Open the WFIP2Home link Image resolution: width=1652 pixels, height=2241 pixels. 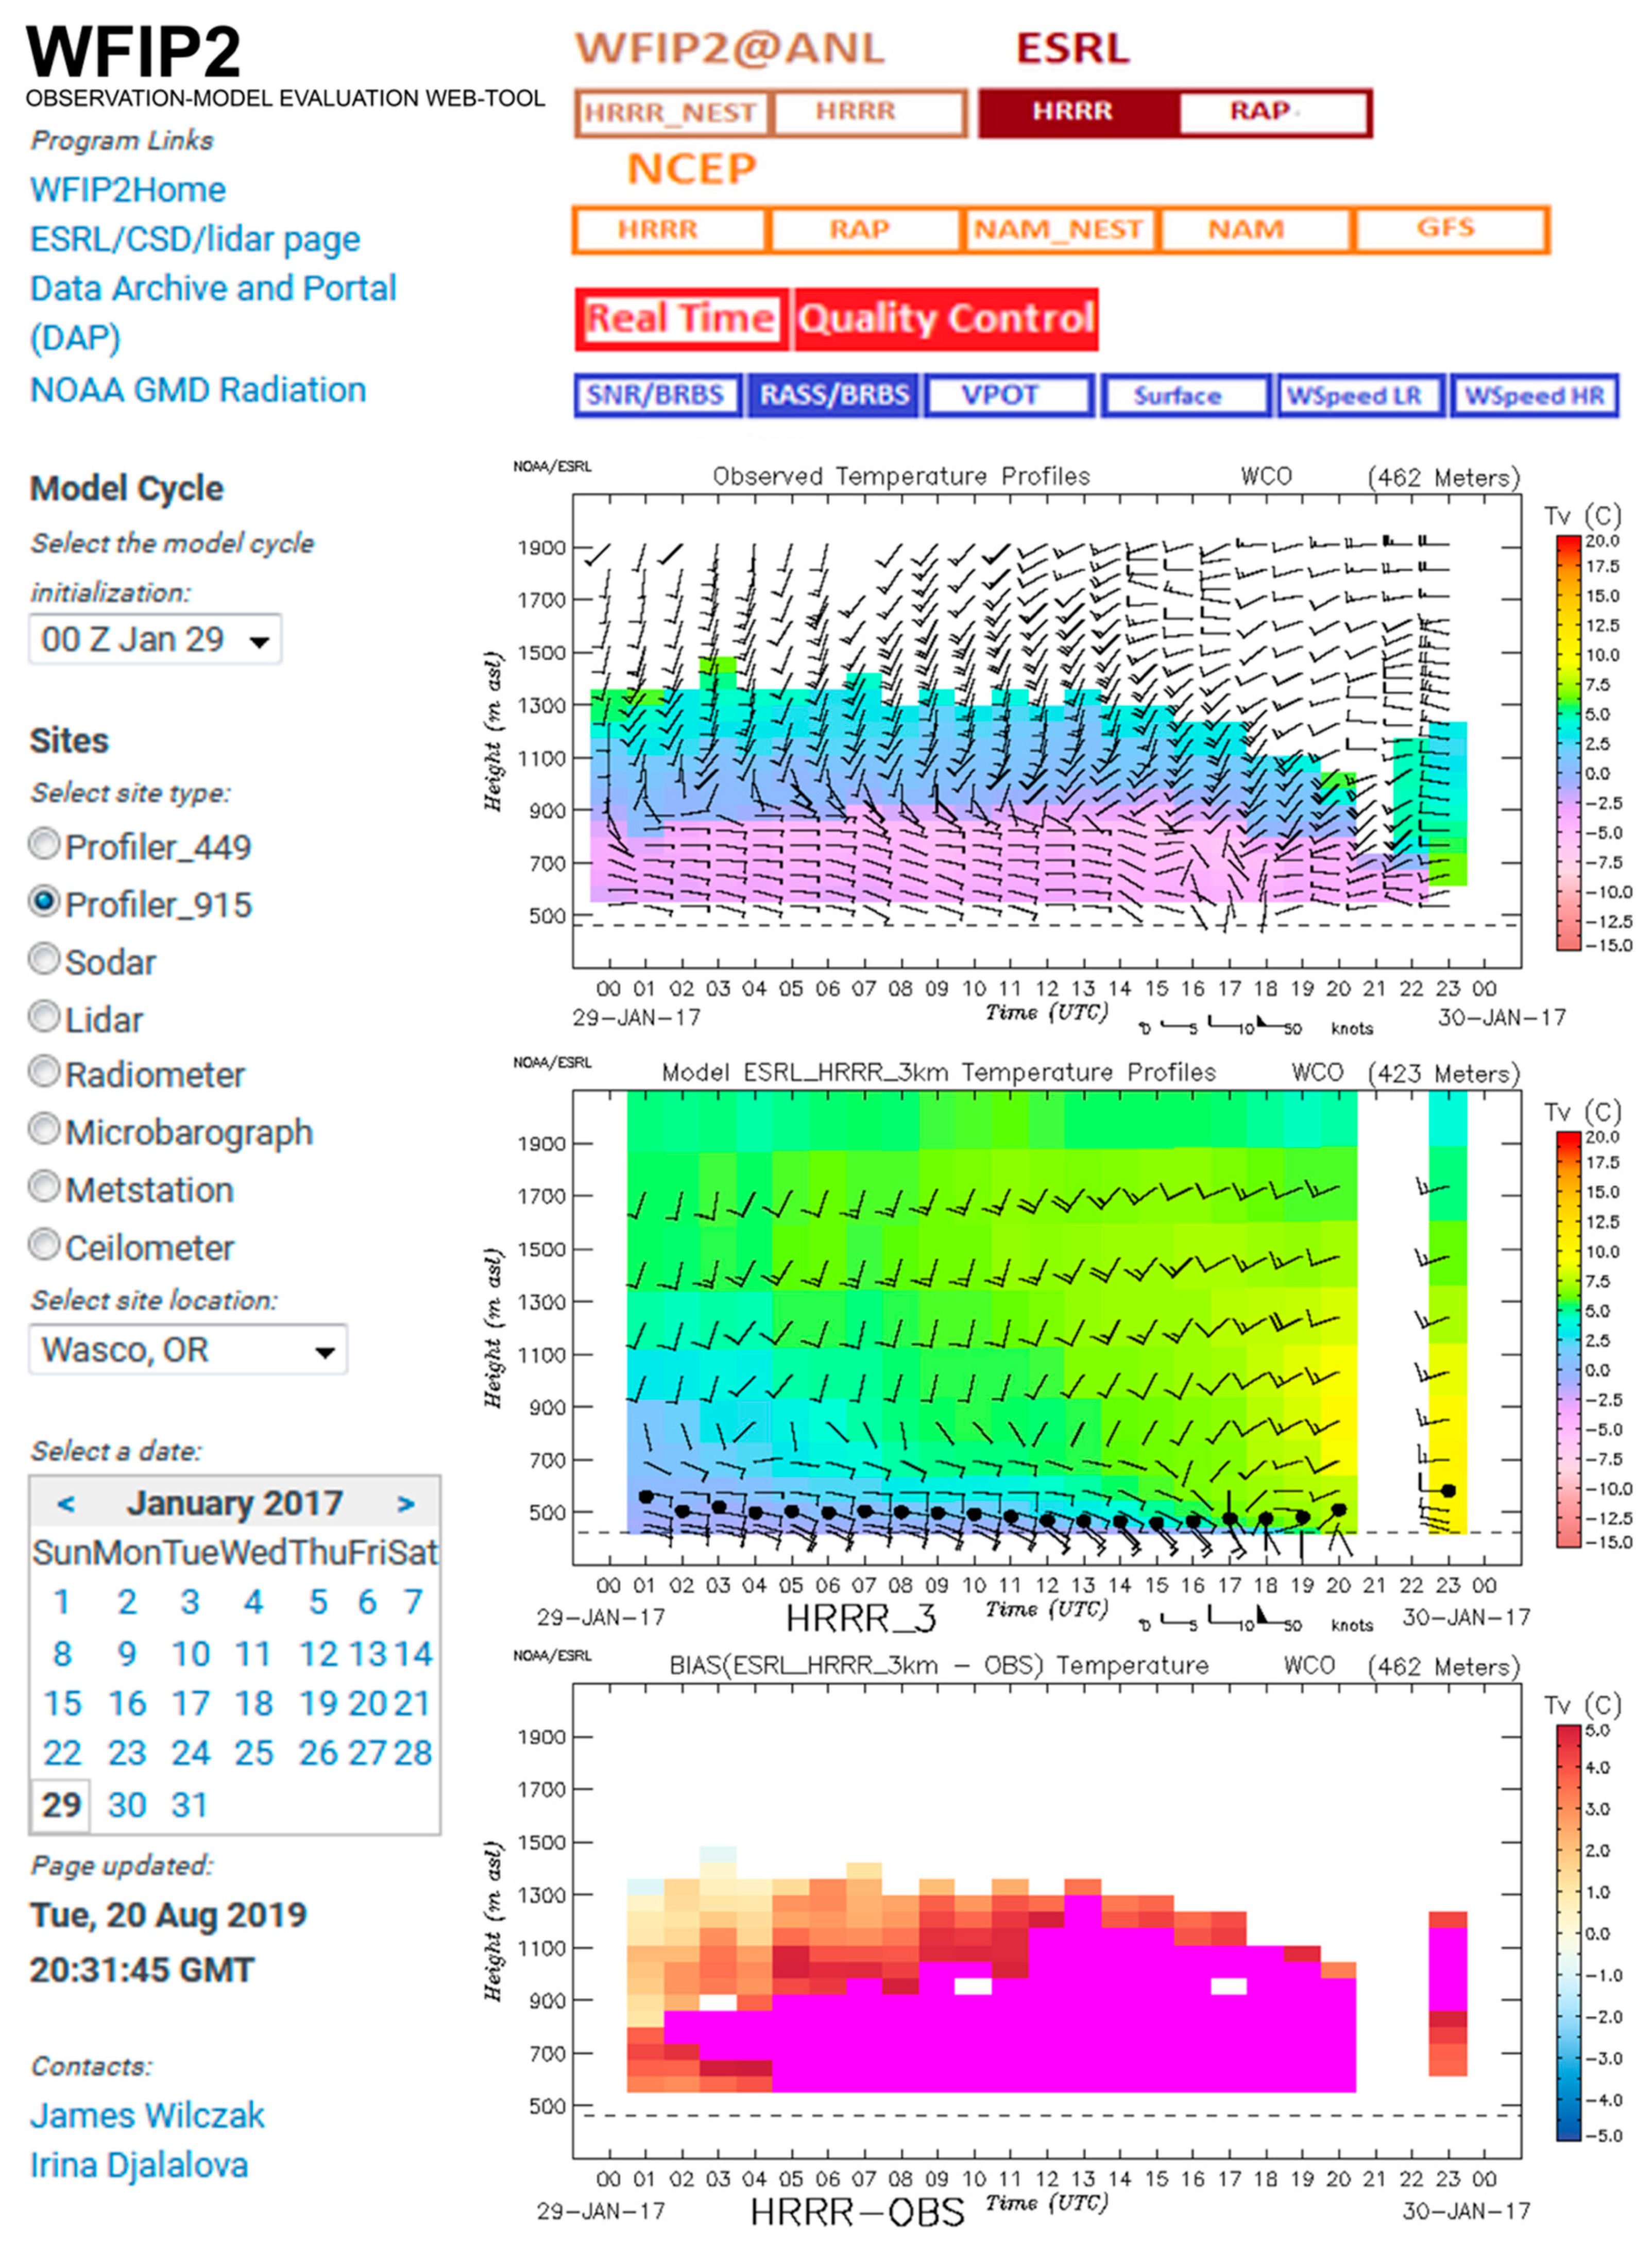click(x=128, y=190)
